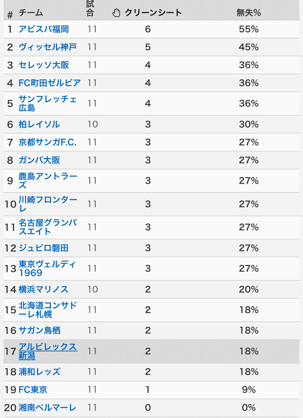Select highlighted アルビレックス新潟 link
Image resolution: width=303 pixels, height=418 pixels.
pos(48,351)
